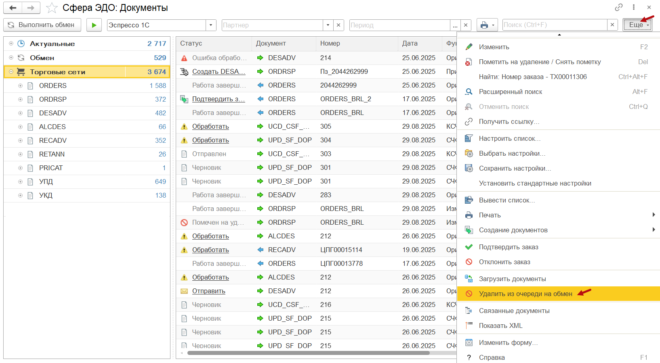Open the Печать submenu
Viewport: 660px width, 363px height.
(x=558, y=215)
